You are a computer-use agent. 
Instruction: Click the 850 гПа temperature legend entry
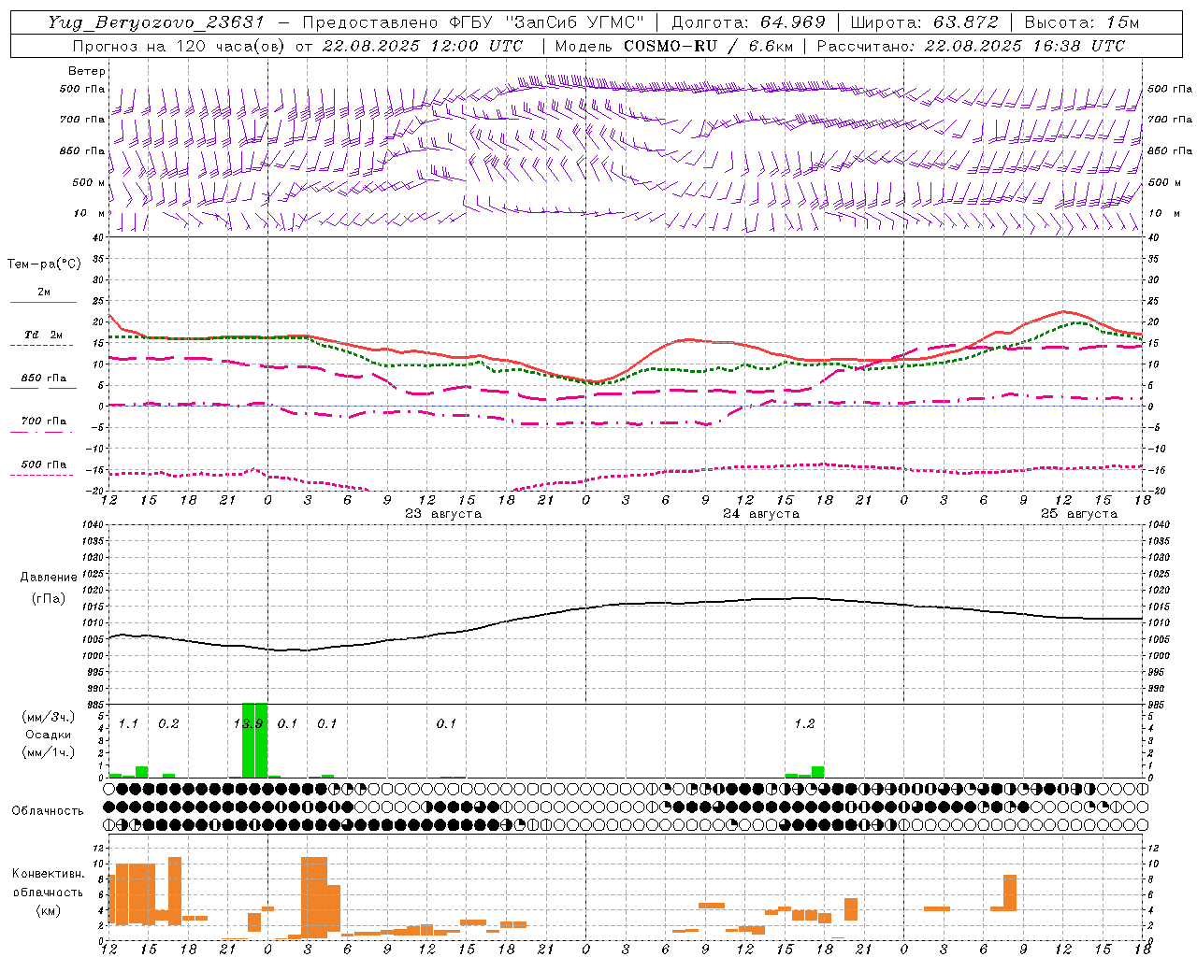[44, 379]
